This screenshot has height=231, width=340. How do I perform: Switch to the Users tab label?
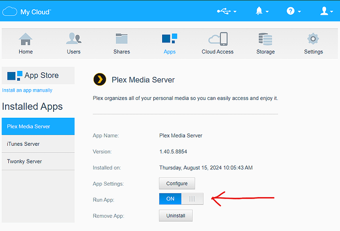pyautogui.click(x=74, y=52)
